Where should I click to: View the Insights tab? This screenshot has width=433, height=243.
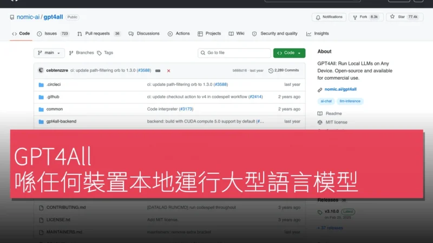click(x=318, y=33)
